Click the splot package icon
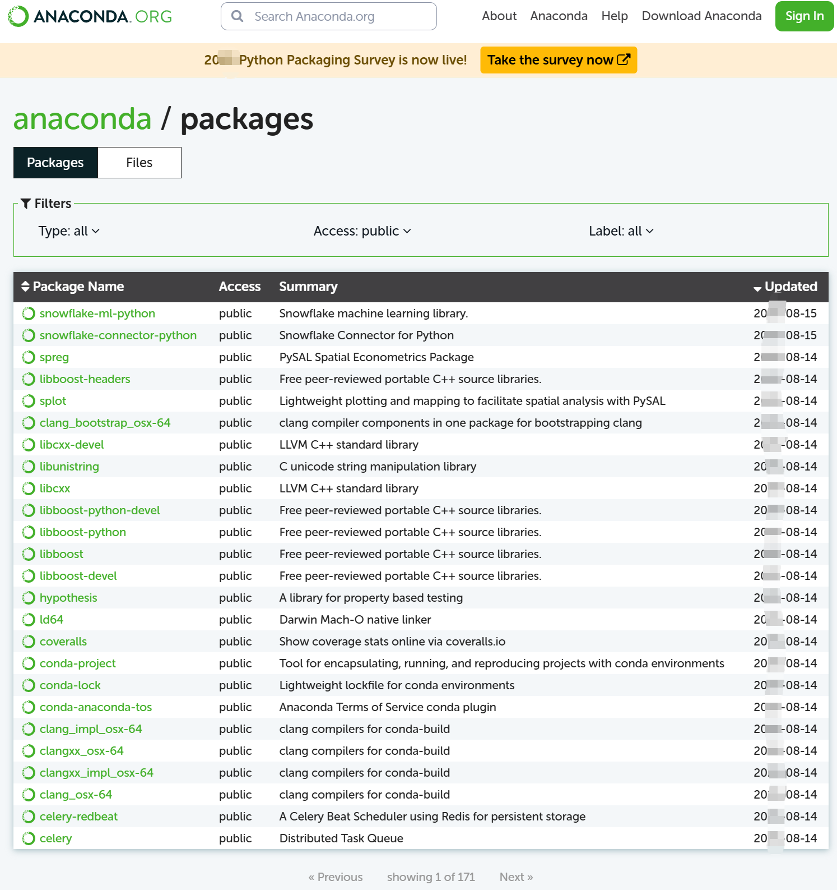The width and height of the screenshot is (837, 890). 29,401
